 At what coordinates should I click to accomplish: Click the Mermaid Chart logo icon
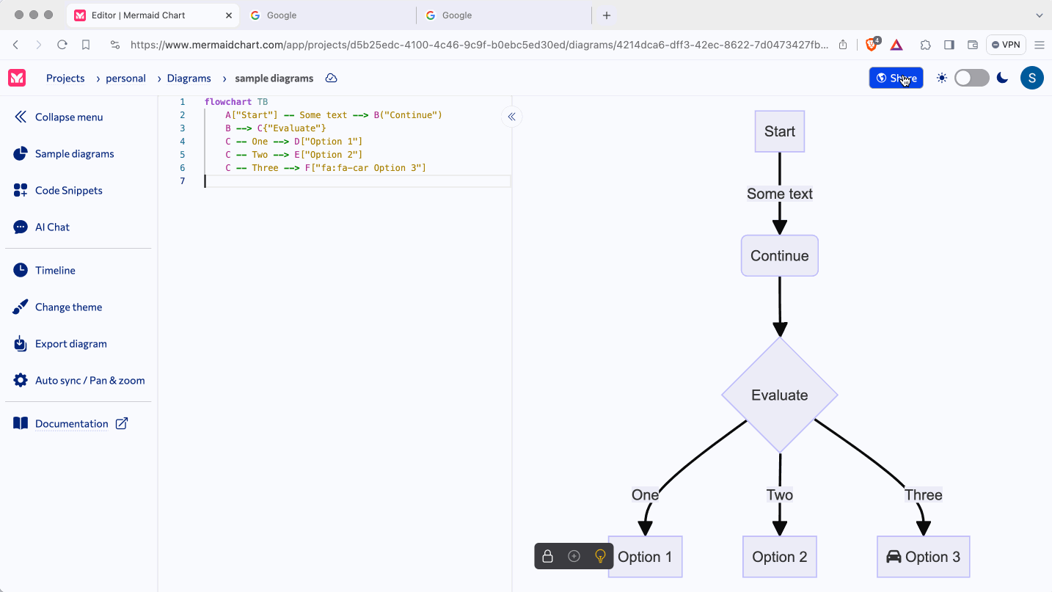tap(17, 78)
